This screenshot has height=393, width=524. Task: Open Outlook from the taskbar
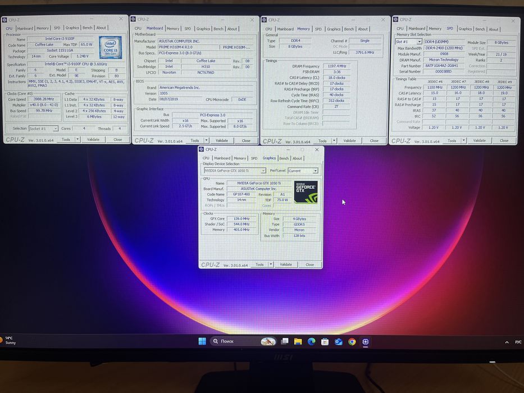pos(339,341)
